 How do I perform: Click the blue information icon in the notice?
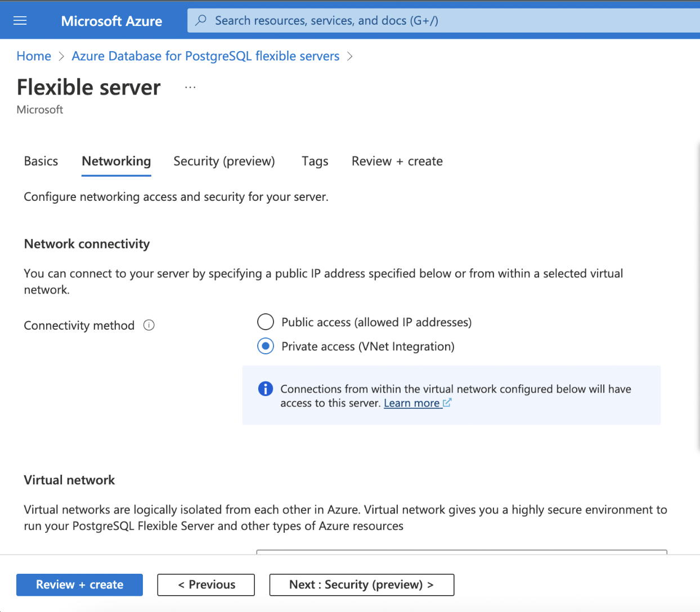[266, 389]
